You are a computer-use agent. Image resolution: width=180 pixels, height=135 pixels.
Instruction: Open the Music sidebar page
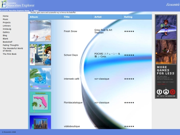[6, 19]
